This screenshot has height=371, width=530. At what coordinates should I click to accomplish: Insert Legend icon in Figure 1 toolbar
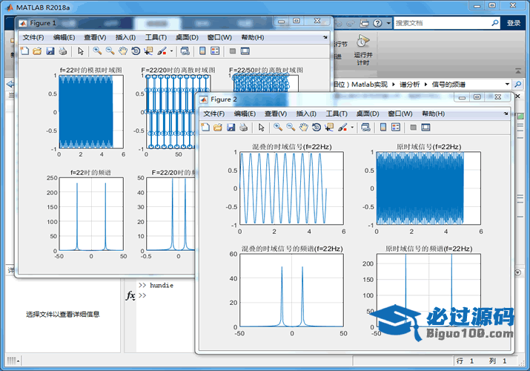pyautogui.click(x=215, y=51)
